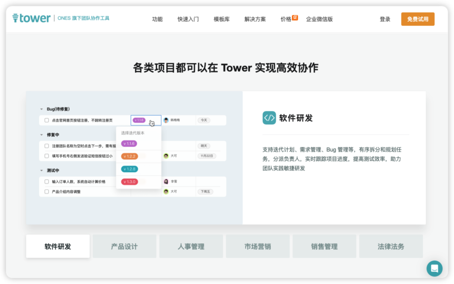Image resolution: width=454 pixels, height=284 pixels.
Task: Click the 选择迭代版本 dropdown header text
Action: [133, 133]
